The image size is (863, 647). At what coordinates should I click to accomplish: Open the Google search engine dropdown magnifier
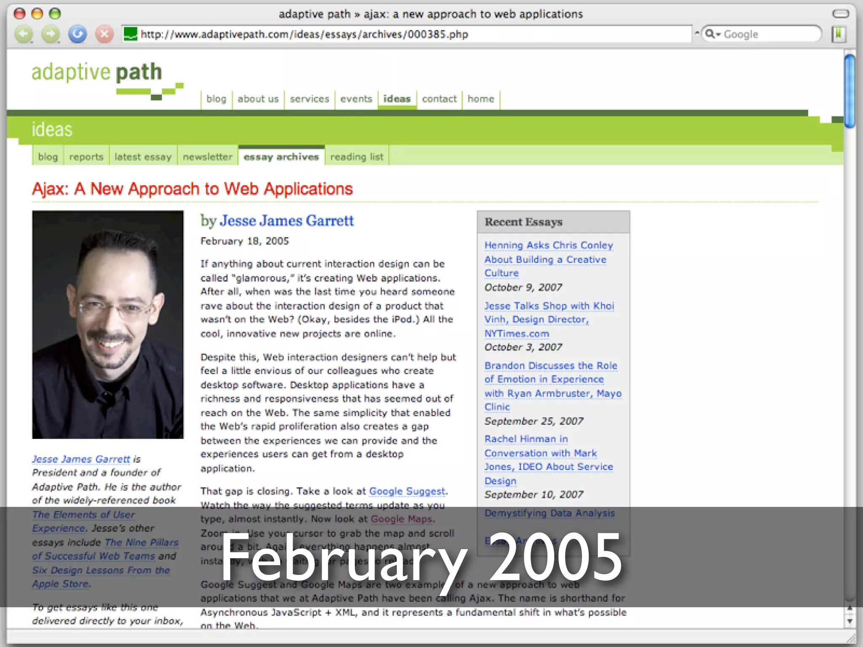pos(713,34)
